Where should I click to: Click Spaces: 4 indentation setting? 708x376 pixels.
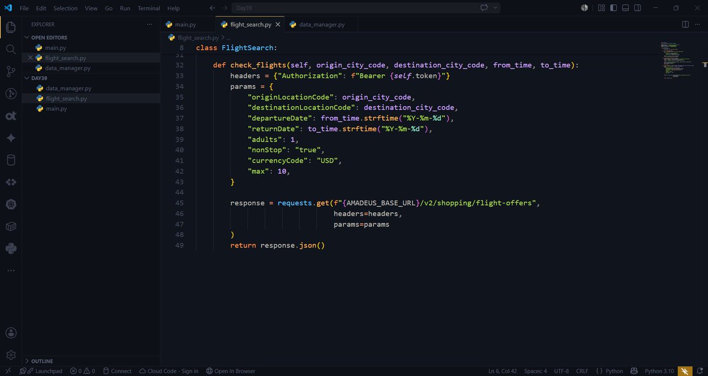click(536, 371)
